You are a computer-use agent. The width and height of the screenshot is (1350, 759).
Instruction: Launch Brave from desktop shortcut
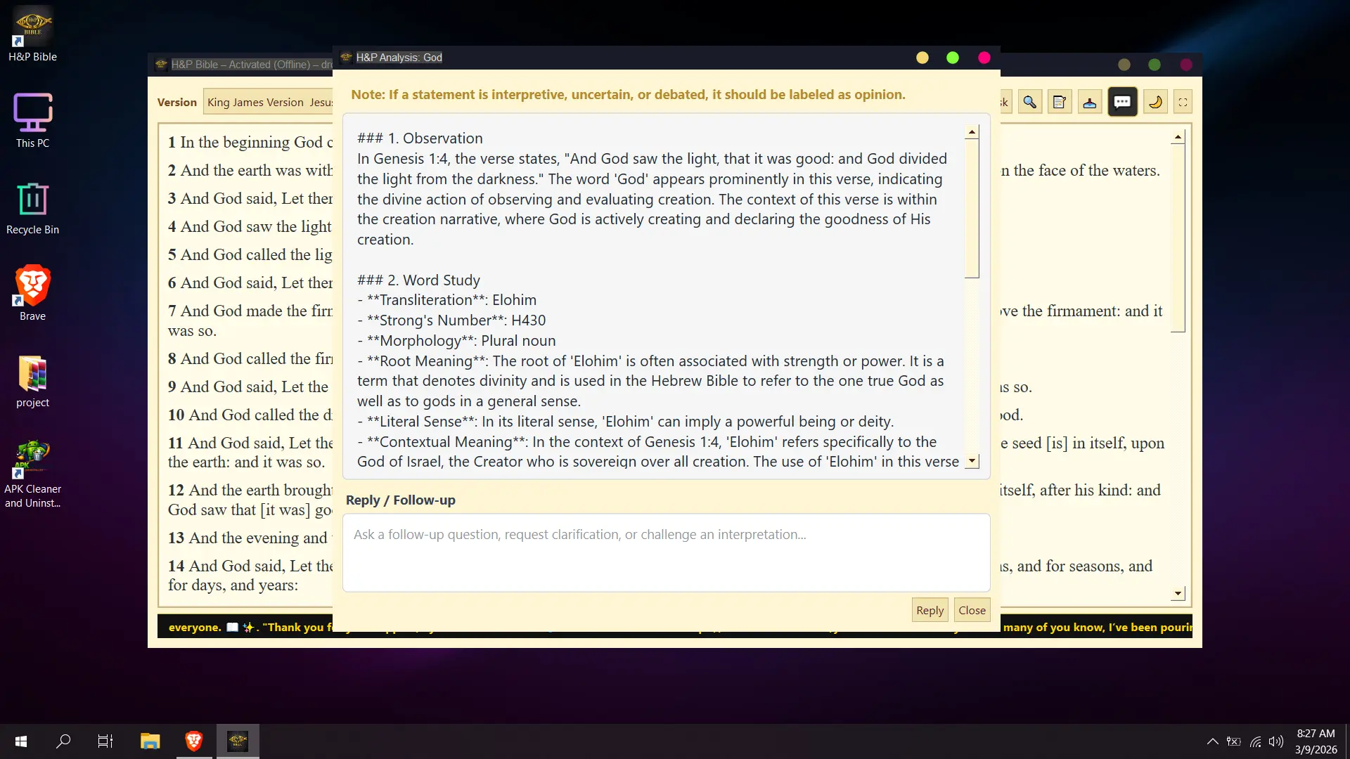coord(32,294)
